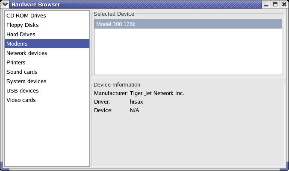Select the Model 300 128k device
This screenshot has height=171, width=289.
click(188, 24)
